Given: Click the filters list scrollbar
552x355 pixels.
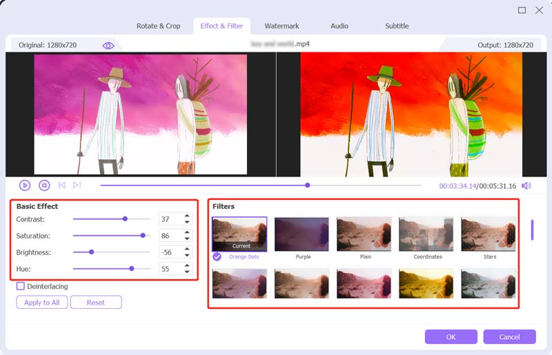Looking at the screenshot, I should (x=532, y=230).
